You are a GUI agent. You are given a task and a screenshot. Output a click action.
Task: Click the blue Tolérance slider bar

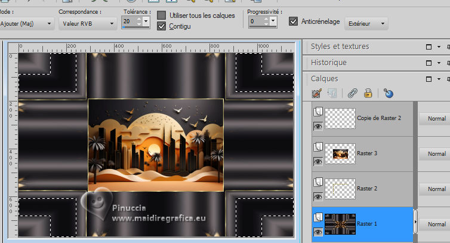click(135, 27)
